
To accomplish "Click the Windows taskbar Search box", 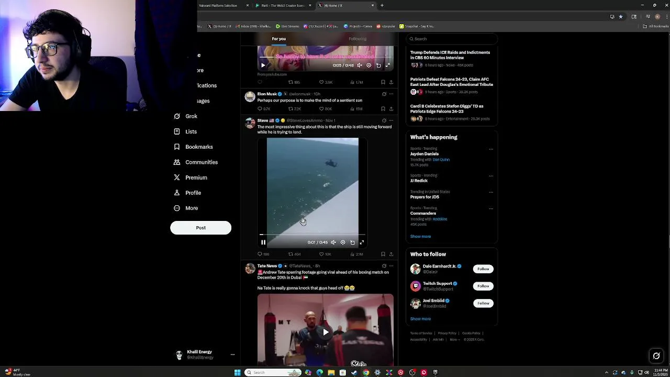I will point(273,372).
